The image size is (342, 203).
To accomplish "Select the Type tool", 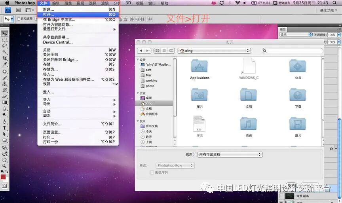I will click(x=5, y=128).
